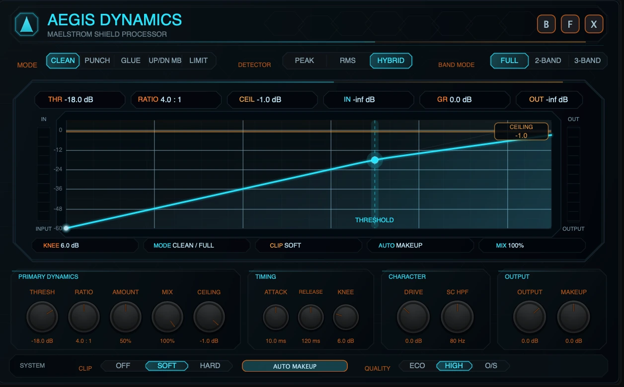Click the OUT -inf dB readout
The height and width of the screenshot is (387, 624).
[x=549, y=100]
